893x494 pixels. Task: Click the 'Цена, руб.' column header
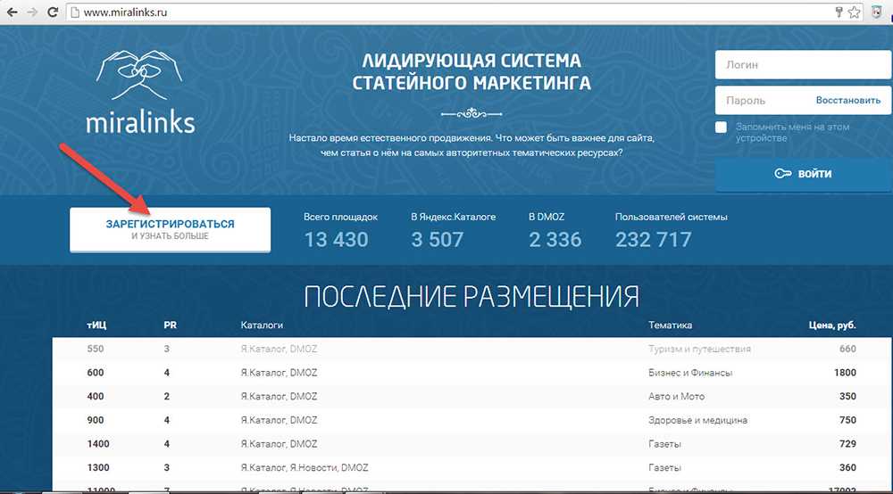pos(831,325)
